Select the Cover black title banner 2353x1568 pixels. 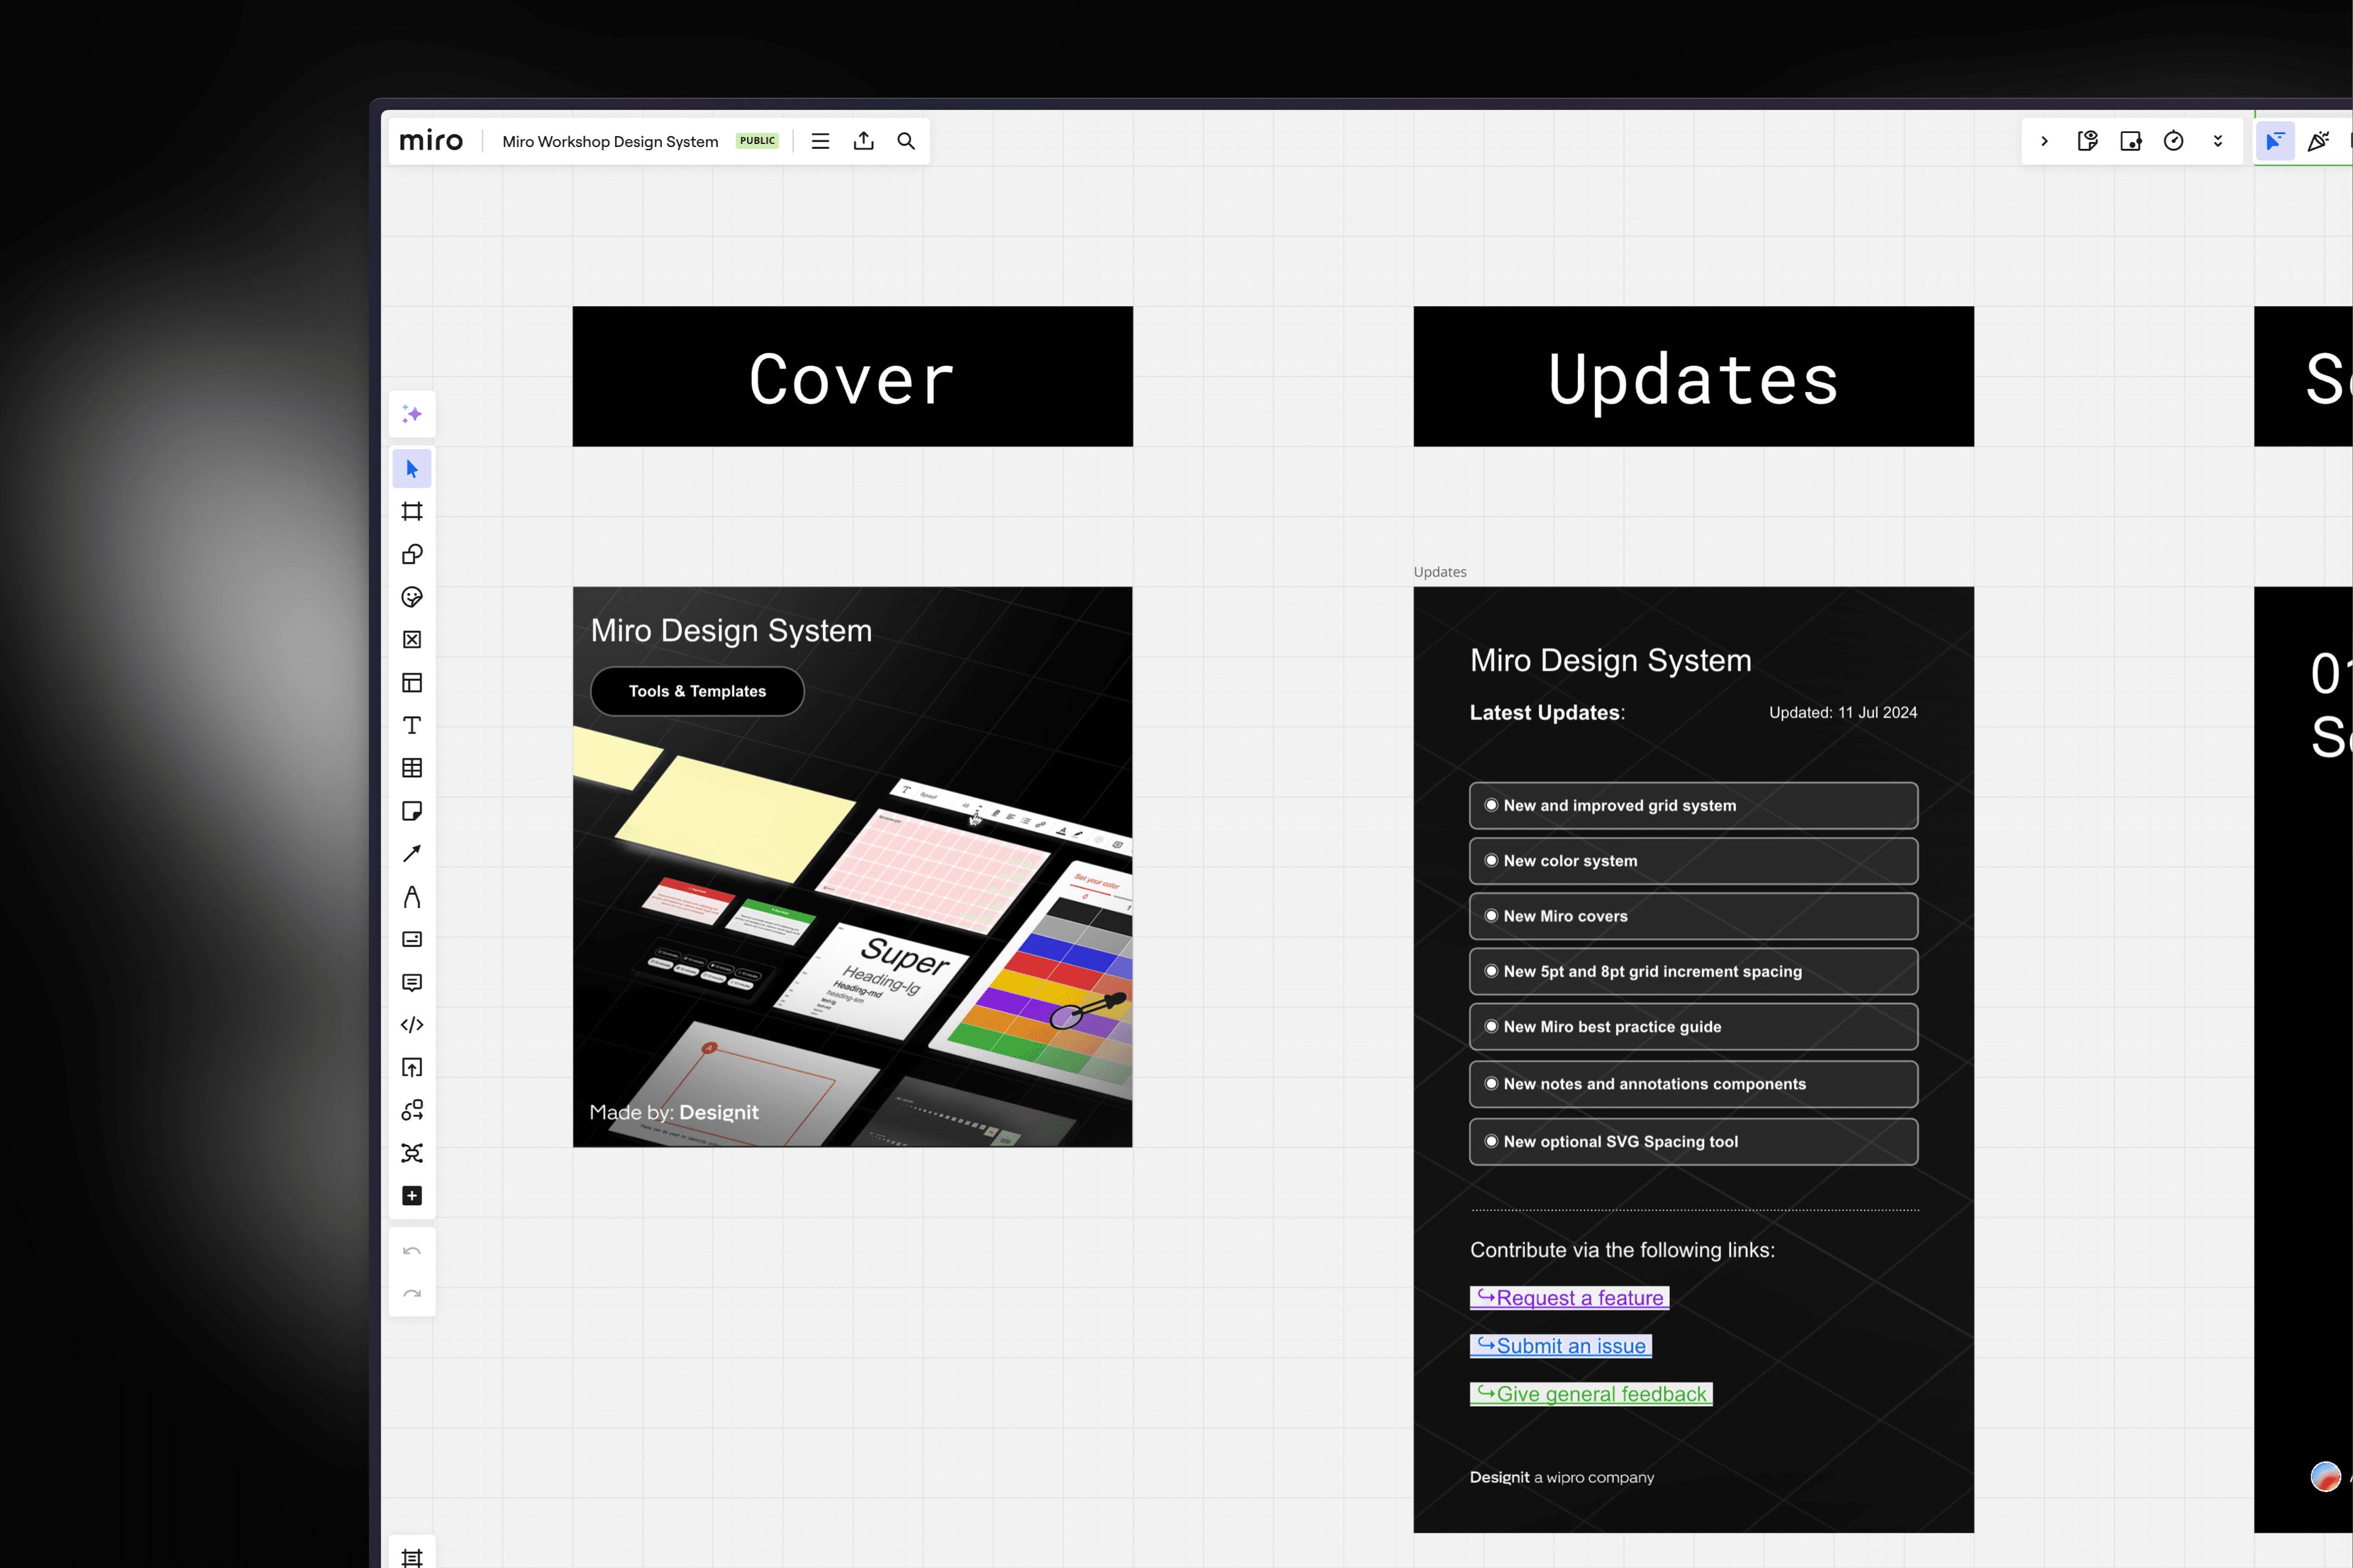(852, 377)
